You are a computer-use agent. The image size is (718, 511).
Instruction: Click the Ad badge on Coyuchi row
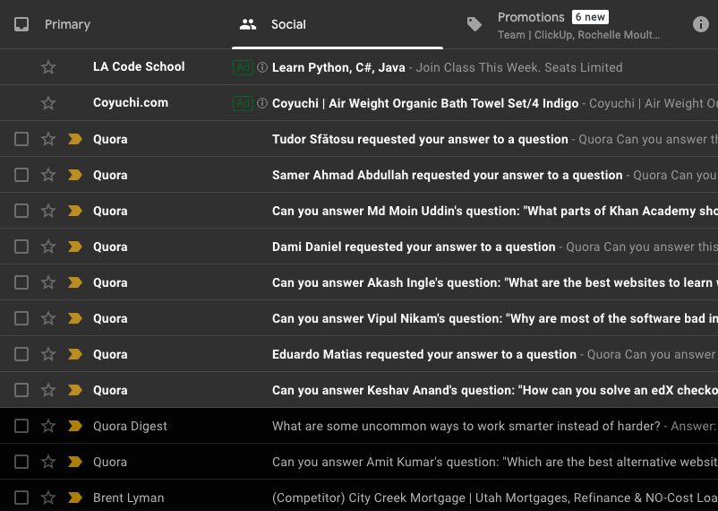click(243, 103)
